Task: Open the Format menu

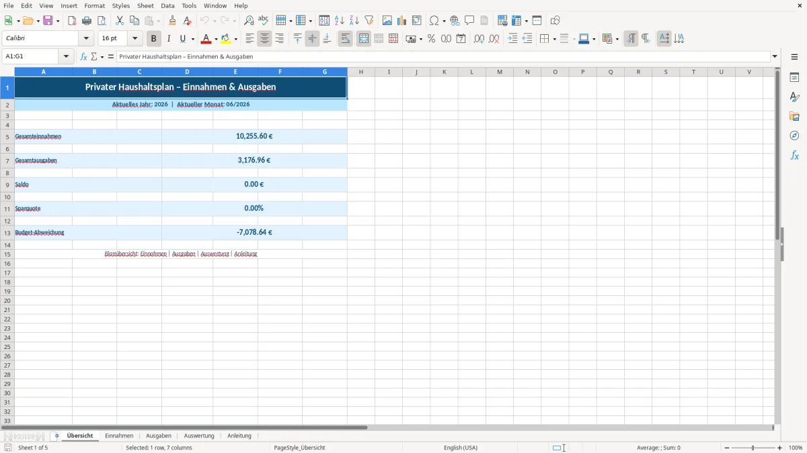Action: pos(95,5)
